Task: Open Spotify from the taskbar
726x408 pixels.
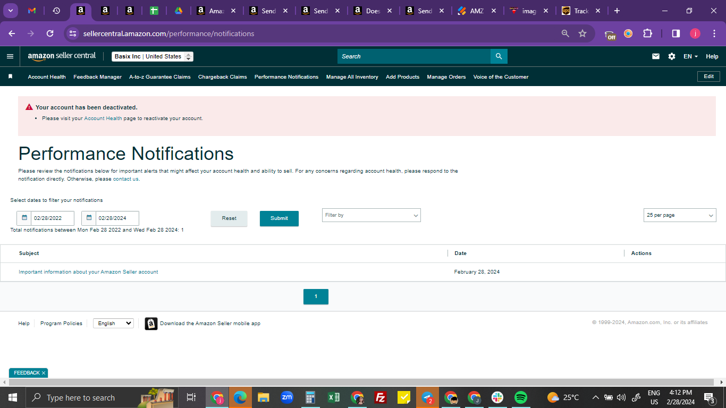Action: coord(521,397)
